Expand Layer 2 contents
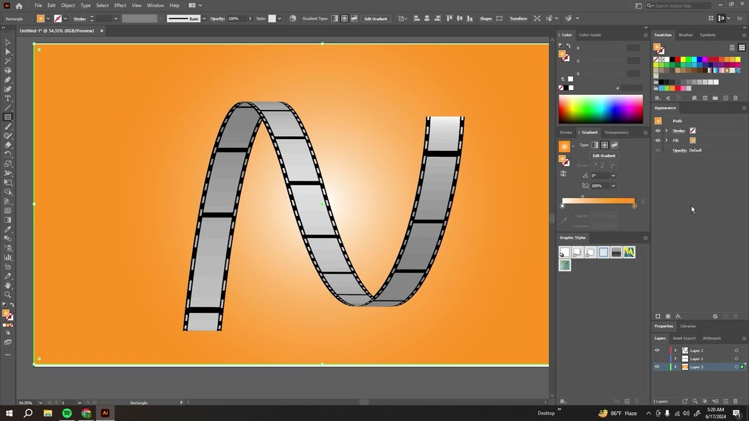 pos(675,350)
